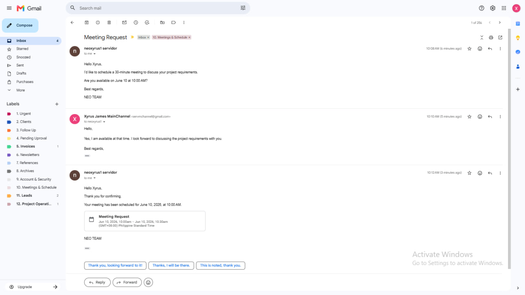Open Gmail Settings gear

(493, 8)
